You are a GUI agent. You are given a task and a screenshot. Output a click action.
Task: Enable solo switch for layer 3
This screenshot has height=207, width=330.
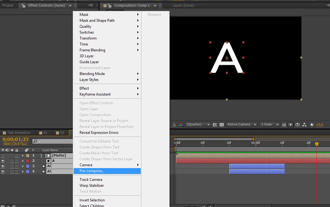pyautogui.click(x=12, y=166)
